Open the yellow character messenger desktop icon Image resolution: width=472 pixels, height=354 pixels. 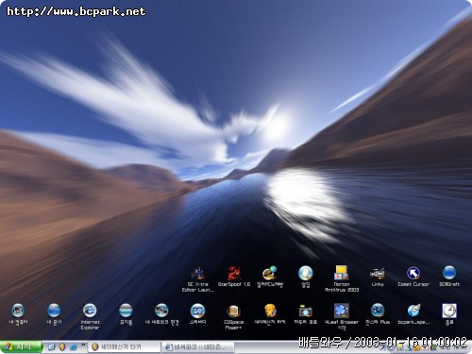coord(270,314)
